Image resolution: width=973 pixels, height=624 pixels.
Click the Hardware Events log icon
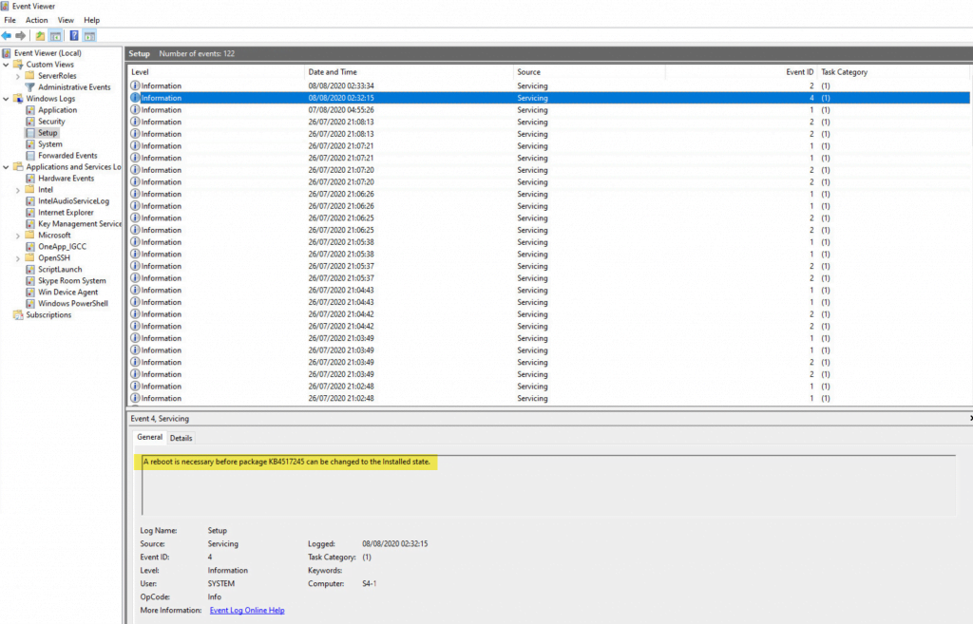pos(29,179)
